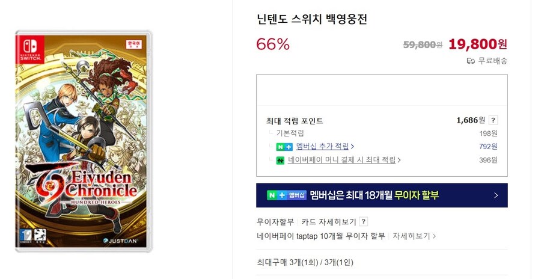This screenshot has height=279, width=541.
Task: Click the Nintendo Switch logo on the cover
Action: [29, 46]
